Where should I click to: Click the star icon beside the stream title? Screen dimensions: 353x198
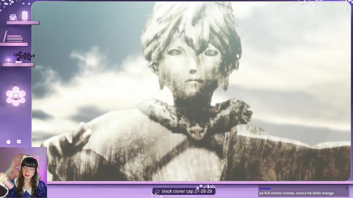tap(157, 191)
